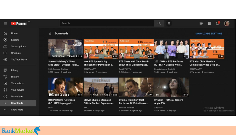Click DOWNLOADS SETTINGS link
This screenshot has height=135, width=236.
click(209, 33)
